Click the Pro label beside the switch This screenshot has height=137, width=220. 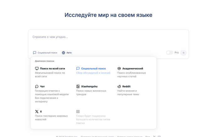177,53
